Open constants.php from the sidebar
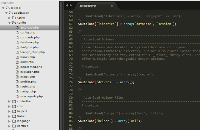This screenshot has height=130, width=200. pos(30,37)
